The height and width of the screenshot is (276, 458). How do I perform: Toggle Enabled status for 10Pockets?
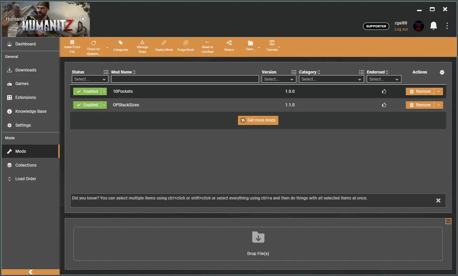[87, 91]
